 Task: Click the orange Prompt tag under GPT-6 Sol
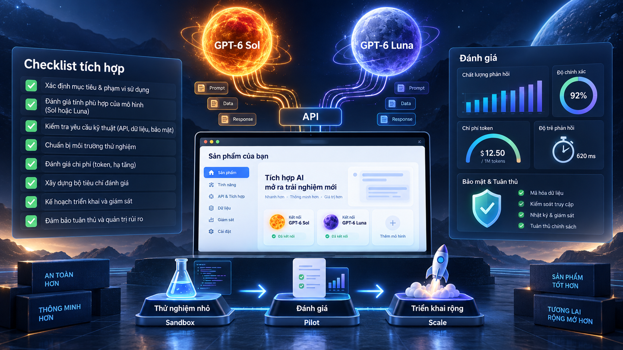coord(212,88)
